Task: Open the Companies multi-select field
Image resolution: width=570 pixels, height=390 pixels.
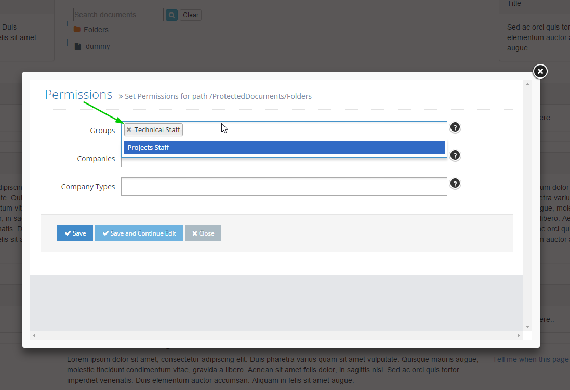Action: [284, 162]
